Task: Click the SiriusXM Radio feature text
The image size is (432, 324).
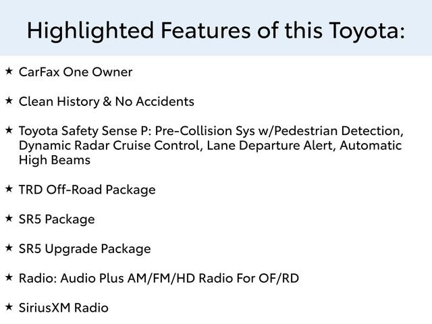Action: (x=63, y=308)
